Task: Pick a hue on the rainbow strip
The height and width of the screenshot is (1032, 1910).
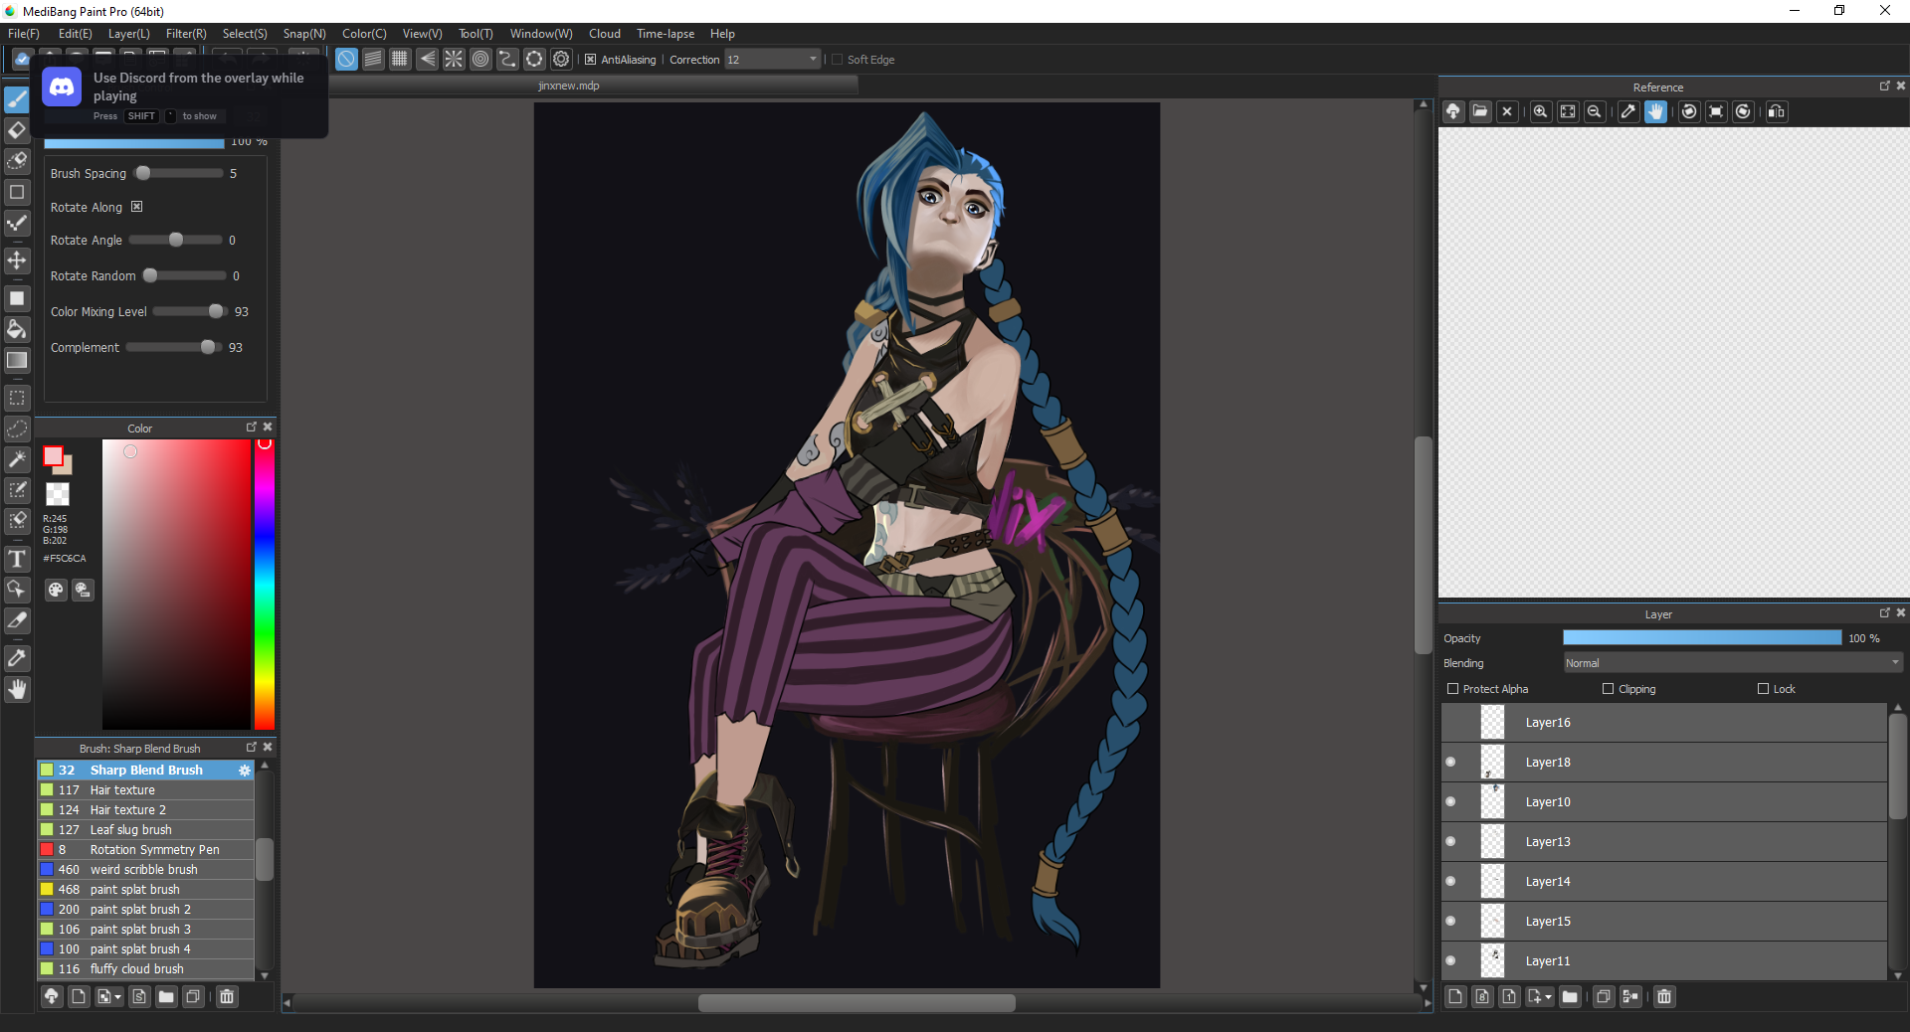Action: point(264,585)
